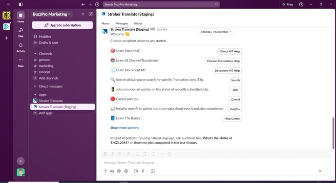Mention someone with @ icon
The height and width of the screenshot is (183, 336).
(x=126, y=171)
